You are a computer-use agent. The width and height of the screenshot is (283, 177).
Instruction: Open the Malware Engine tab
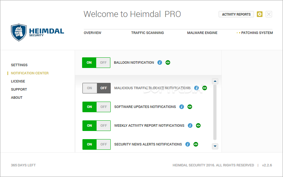(x=202, y=33)
